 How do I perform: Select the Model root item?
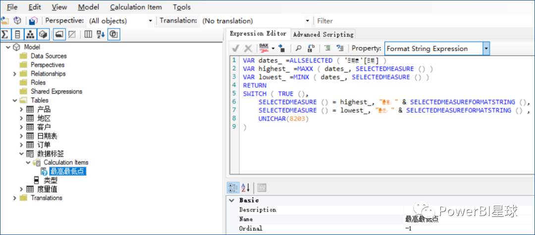tap(32, 47)
